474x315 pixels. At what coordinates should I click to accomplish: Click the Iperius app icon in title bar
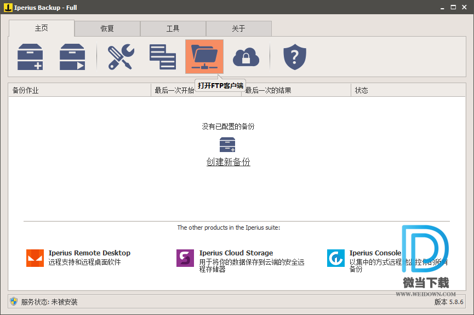pos(8,7)
